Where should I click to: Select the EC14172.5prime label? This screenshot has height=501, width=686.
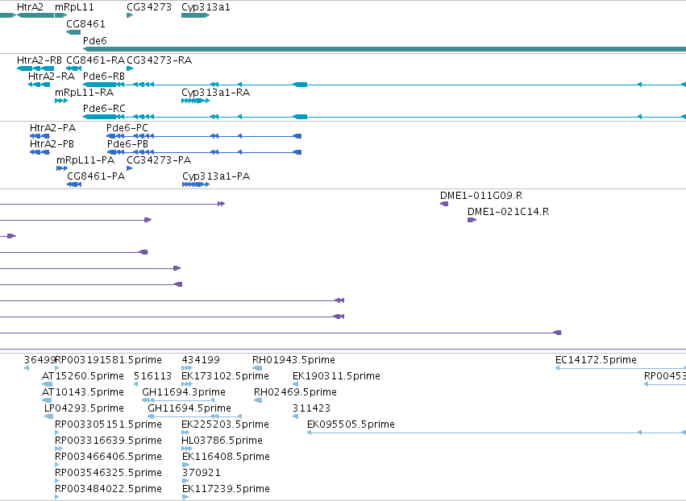point(596,360)
